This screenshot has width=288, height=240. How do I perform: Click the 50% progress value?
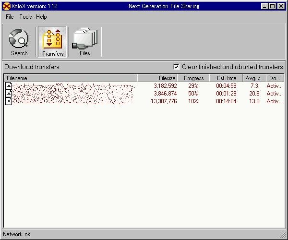pyautogui.click(x=193, y=94)
